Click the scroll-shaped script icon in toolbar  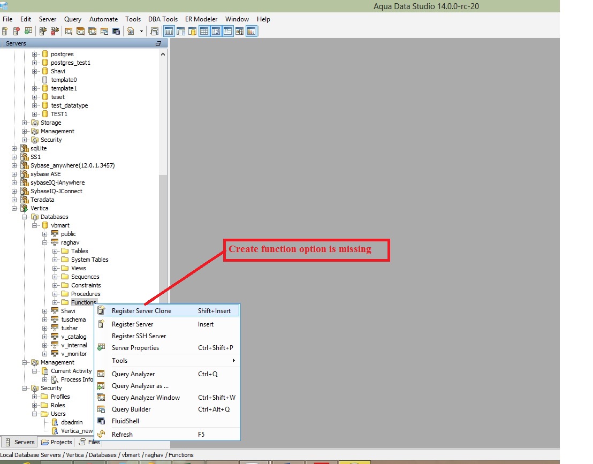pyautogui.click(x=154, y=32)
